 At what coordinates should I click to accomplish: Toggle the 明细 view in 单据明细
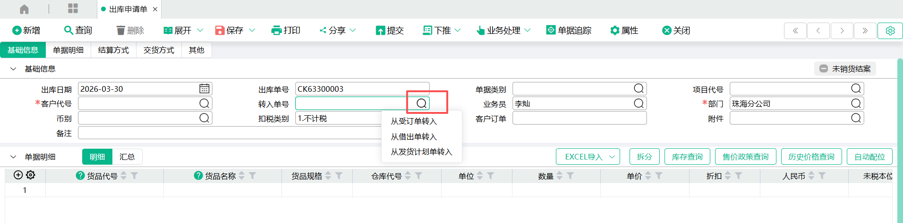(97, 157)
